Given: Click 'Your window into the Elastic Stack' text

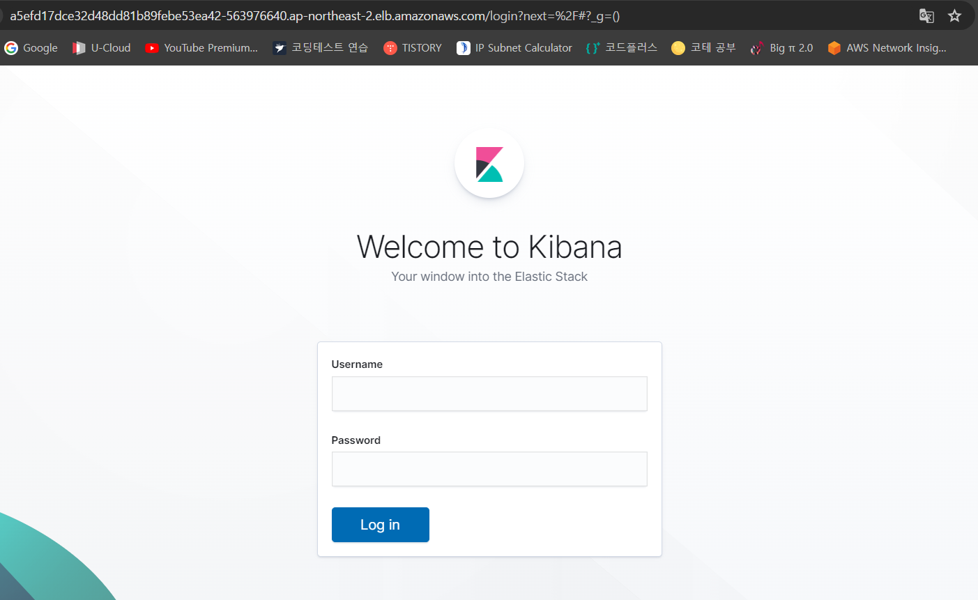Looking at the screenshot, I should pos(489,277).
